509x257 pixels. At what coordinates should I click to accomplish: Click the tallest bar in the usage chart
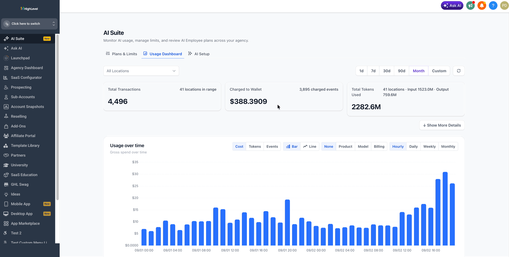click(x=445, y=209)
